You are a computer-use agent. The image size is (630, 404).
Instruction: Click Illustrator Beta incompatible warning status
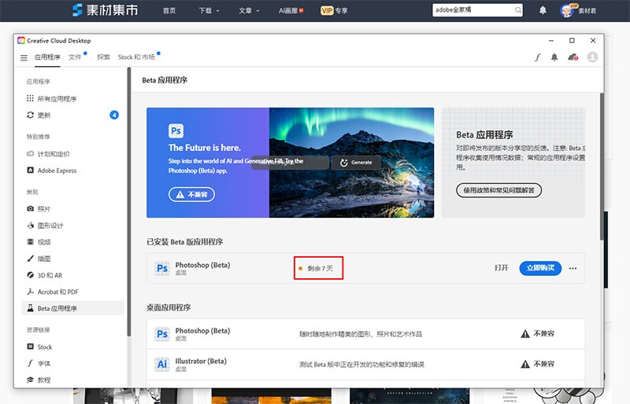tap(538, 364)
